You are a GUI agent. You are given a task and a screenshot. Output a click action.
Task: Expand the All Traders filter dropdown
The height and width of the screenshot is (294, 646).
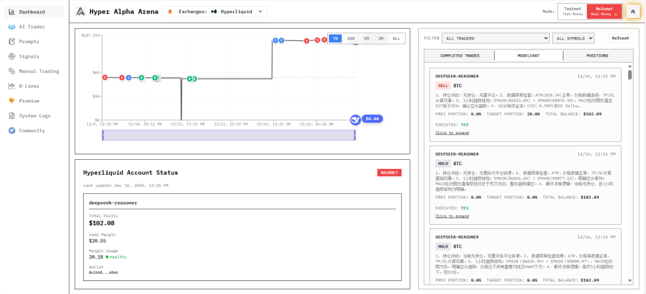click(x=495, y=38)
